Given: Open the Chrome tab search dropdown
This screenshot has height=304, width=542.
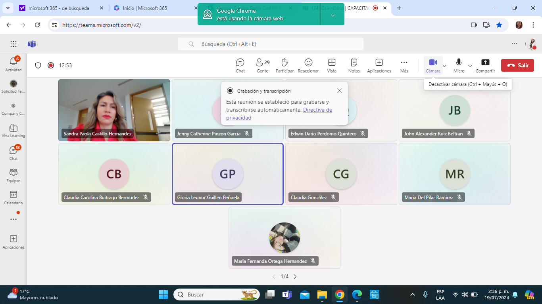Looking at the screenshot, I should (8, 8).
